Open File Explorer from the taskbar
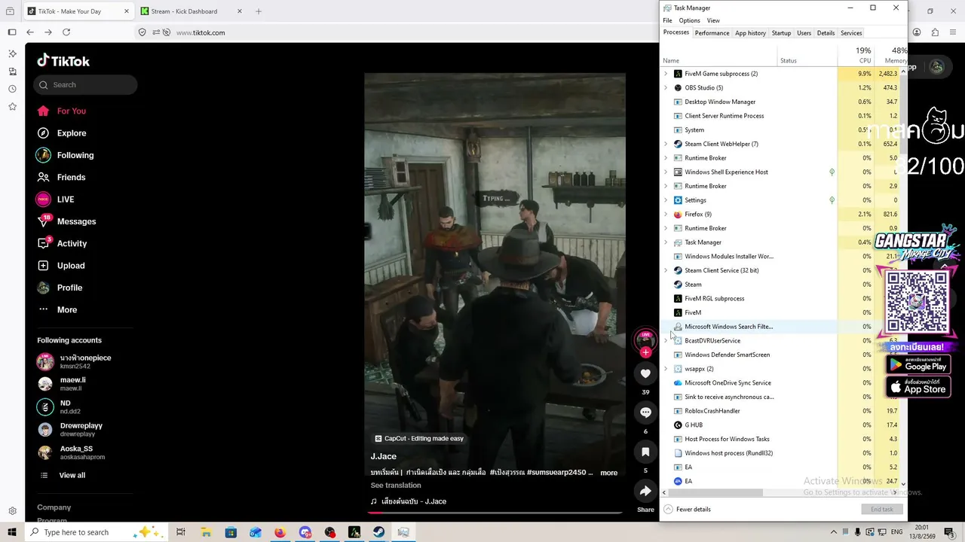Screen dimensions: 965x542 point(206,532)
